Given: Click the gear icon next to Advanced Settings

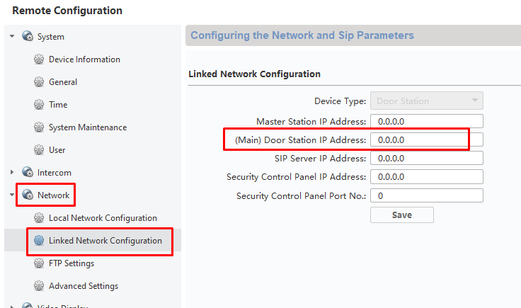Looking at the screenshot, I should pyautogui.click(x=39, y=286).
